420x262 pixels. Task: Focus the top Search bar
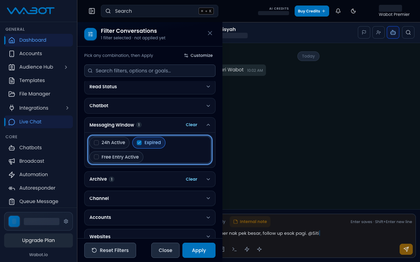(x=160, y=11)
